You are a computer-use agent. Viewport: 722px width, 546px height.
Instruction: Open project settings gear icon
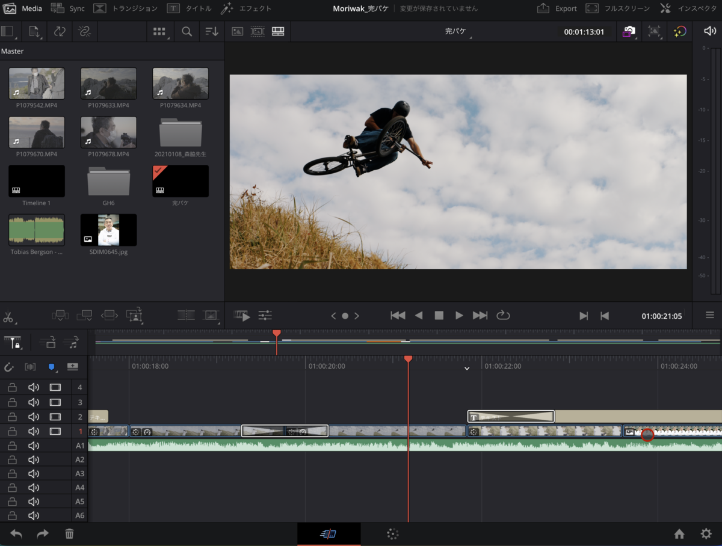click(706, 534)
